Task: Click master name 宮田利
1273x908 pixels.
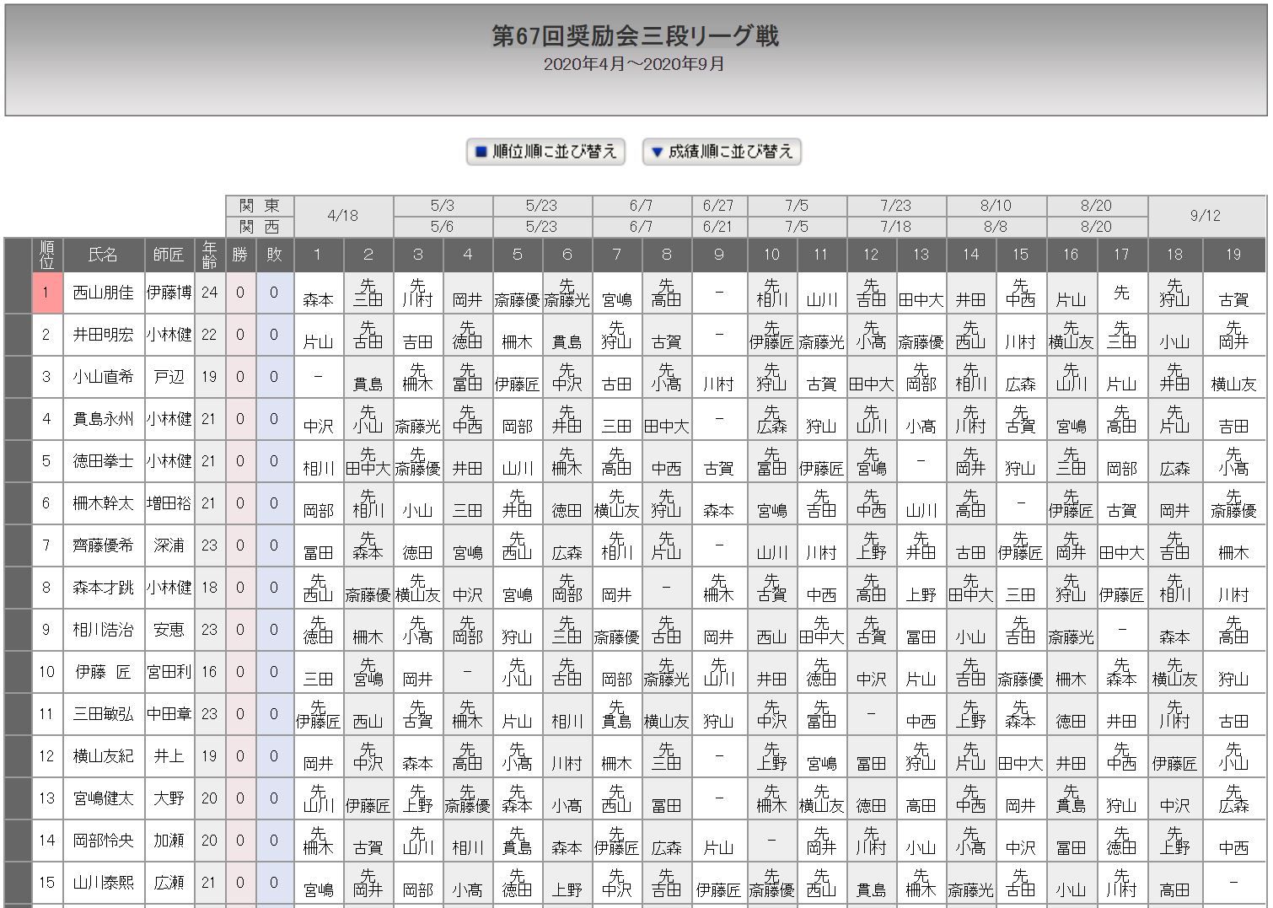Action: coord(169,672)
